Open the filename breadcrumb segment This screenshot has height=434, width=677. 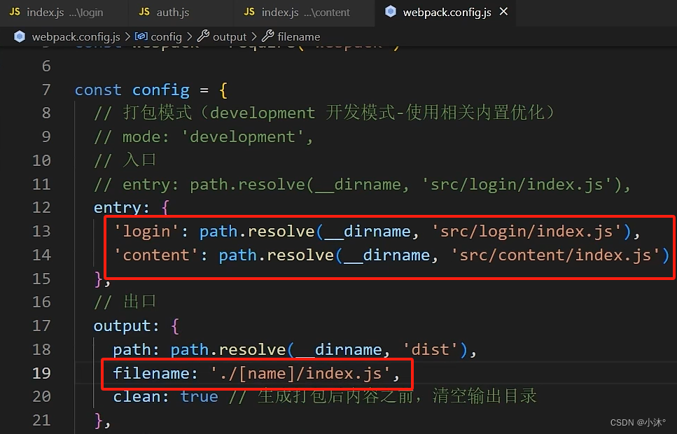(299, 36)
